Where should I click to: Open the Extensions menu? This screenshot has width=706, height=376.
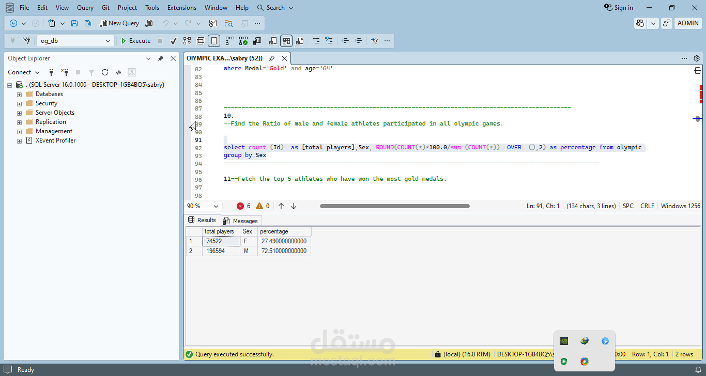click(x=182, y=8)
